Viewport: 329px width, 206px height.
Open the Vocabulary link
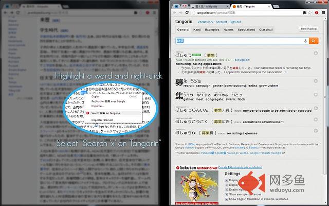tap(205, 22)
